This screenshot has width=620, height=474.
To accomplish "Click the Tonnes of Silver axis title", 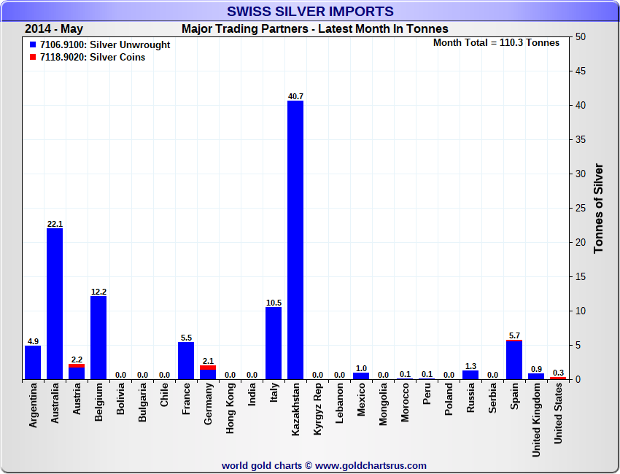I will pyautogui.click(x=599, y=209).
